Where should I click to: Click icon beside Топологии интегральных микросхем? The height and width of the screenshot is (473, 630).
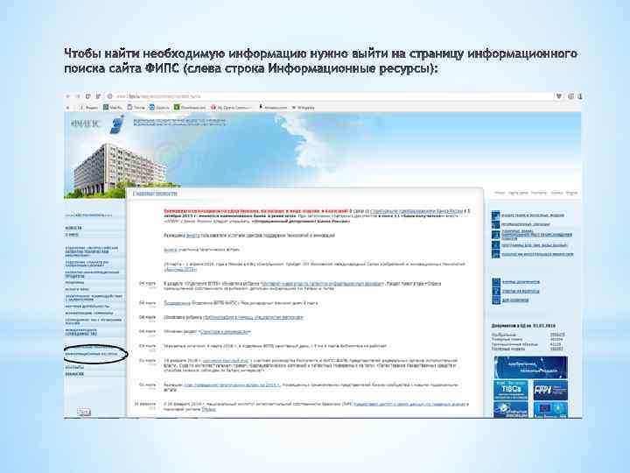click(496, 254)
